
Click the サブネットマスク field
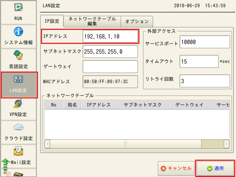[110, 52]
